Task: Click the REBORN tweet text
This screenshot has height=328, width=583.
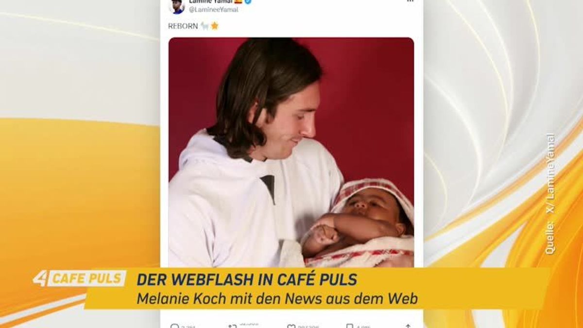Action: click(183, 26)
